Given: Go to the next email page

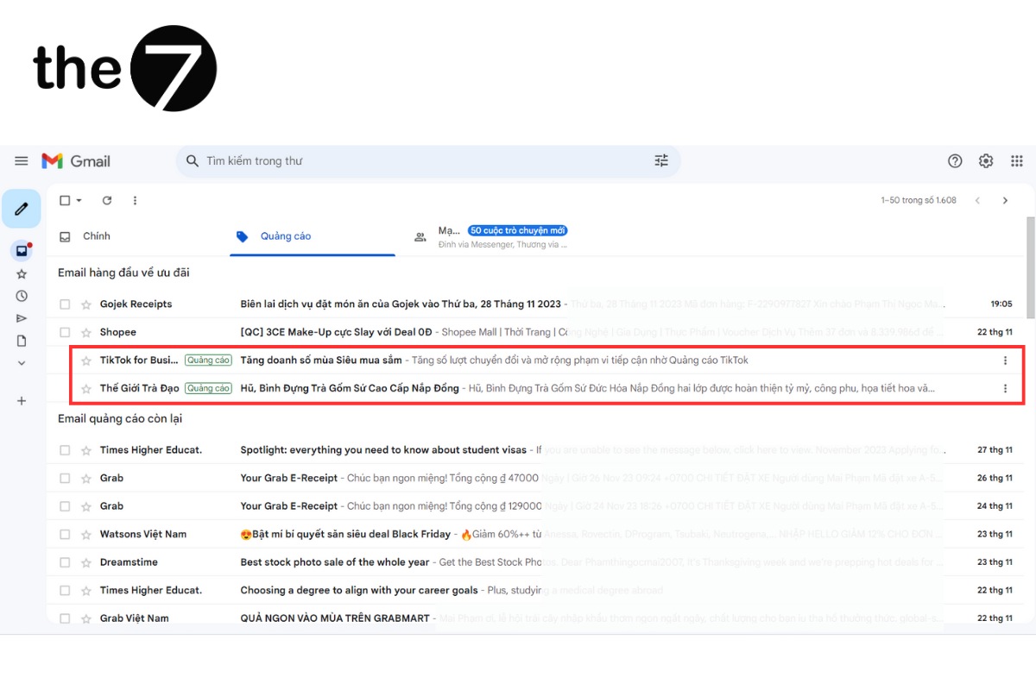Looking at the screenshot, I should 1005,200.
